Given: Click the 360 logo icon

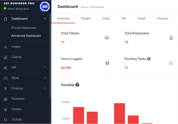Looking at the screenshot, I should click(x=45, y=6).
